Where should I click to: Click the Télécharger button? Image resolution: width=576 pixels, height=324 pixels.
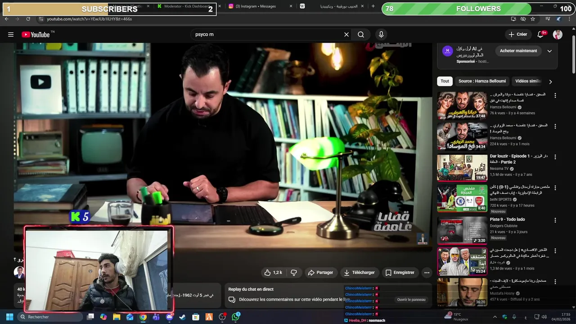tap(359, 273)
